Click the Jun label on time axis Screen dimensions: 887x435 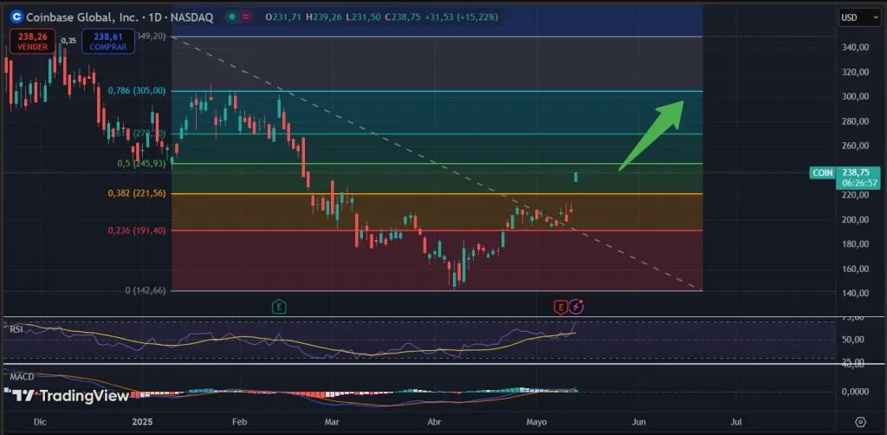pos(638,422)
